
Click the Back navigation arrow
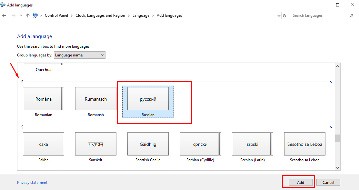(x=4, y=15)
